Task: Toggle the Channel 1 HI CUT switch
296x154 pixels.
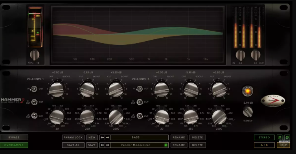Action: (x=34, y=102)
